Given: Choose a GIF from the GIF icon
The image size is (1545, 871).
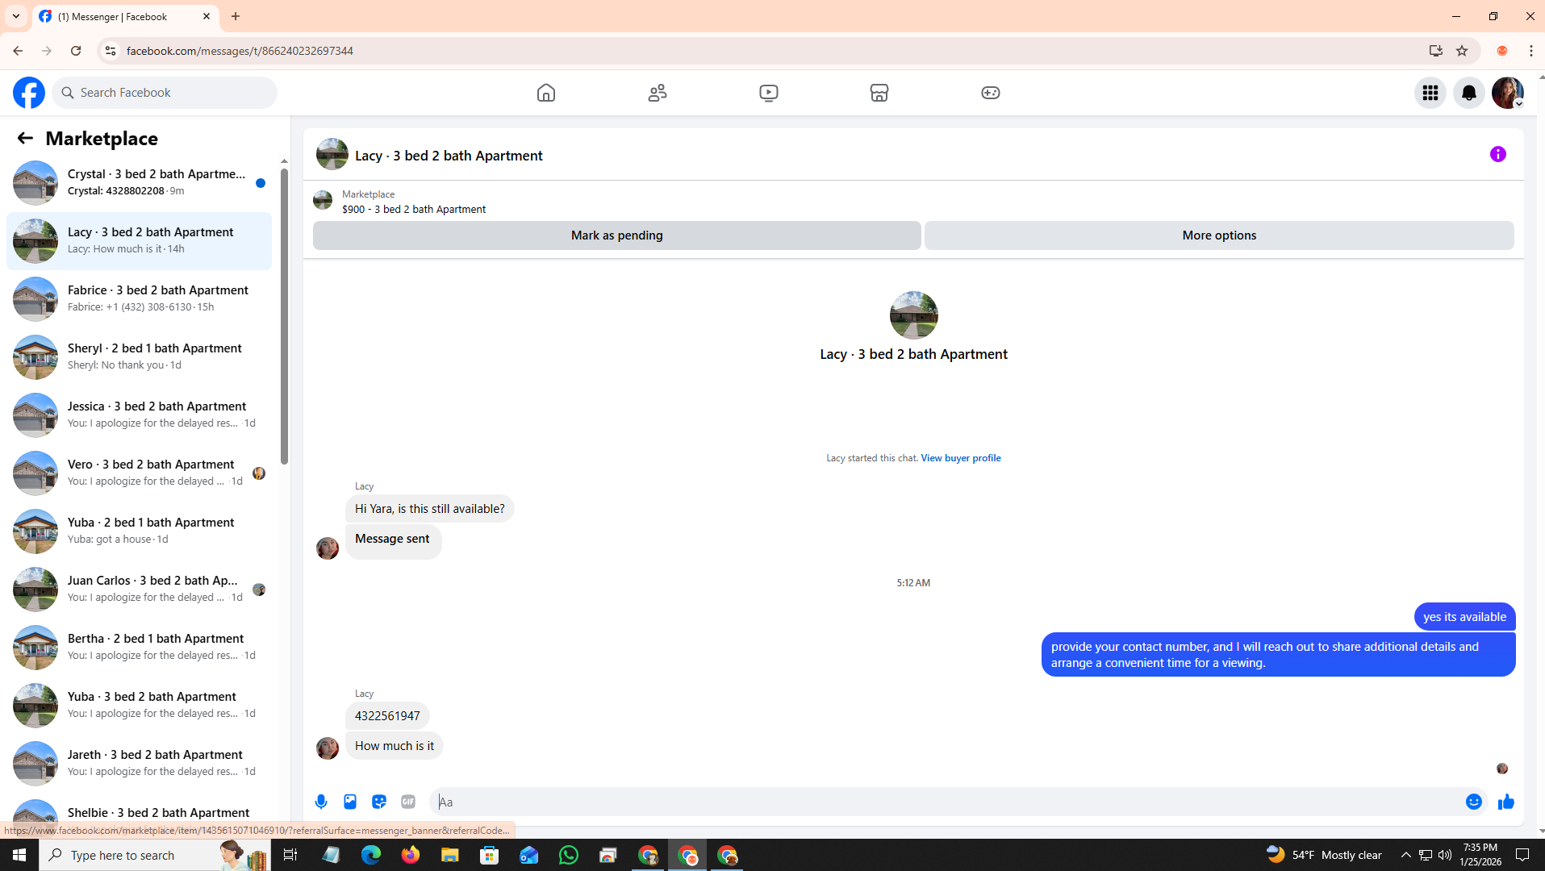Looking at the screenshot, I should [x=408, y=802].
